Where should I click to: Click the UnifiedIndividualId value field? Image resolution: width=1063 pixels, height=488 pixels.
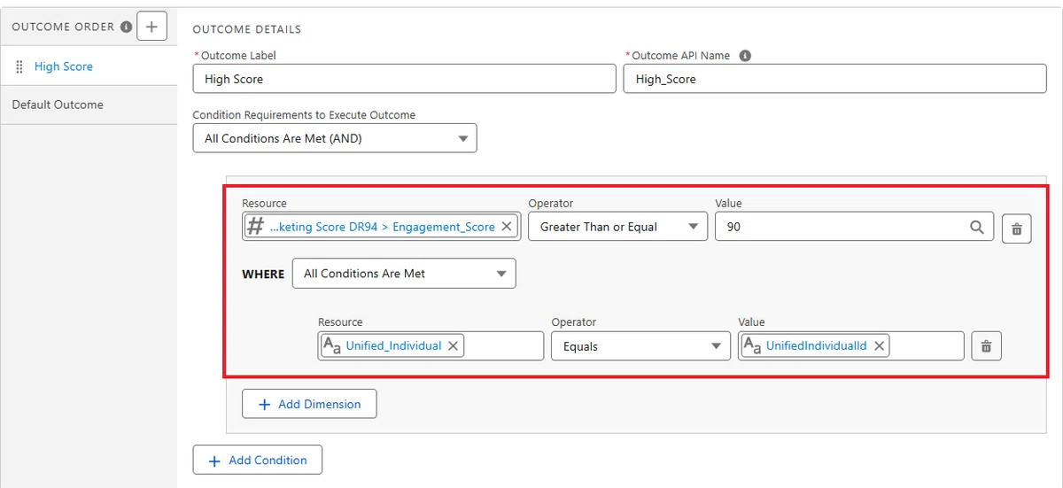tap(850, 346)
